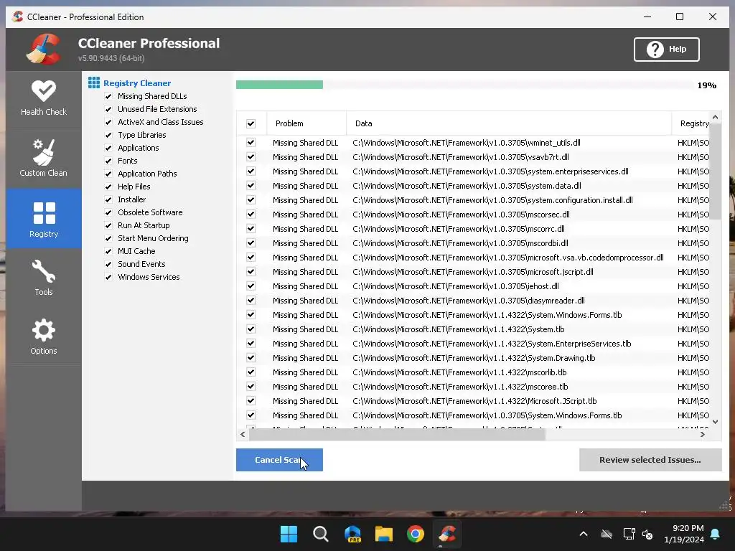Toggle the Fonts checkbox

click(x=108, y=161)
